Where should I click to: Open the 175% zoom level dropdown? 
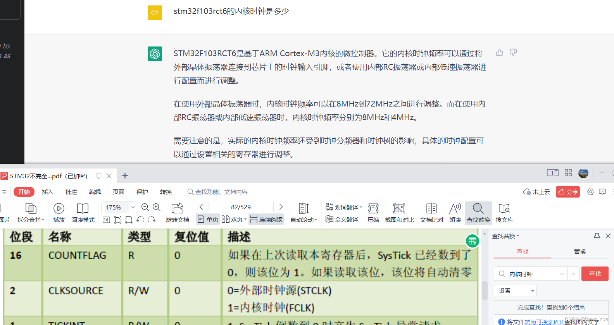point(133,207)
